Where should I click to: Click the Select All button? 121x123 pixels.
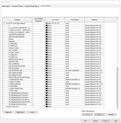coord(8,112)
